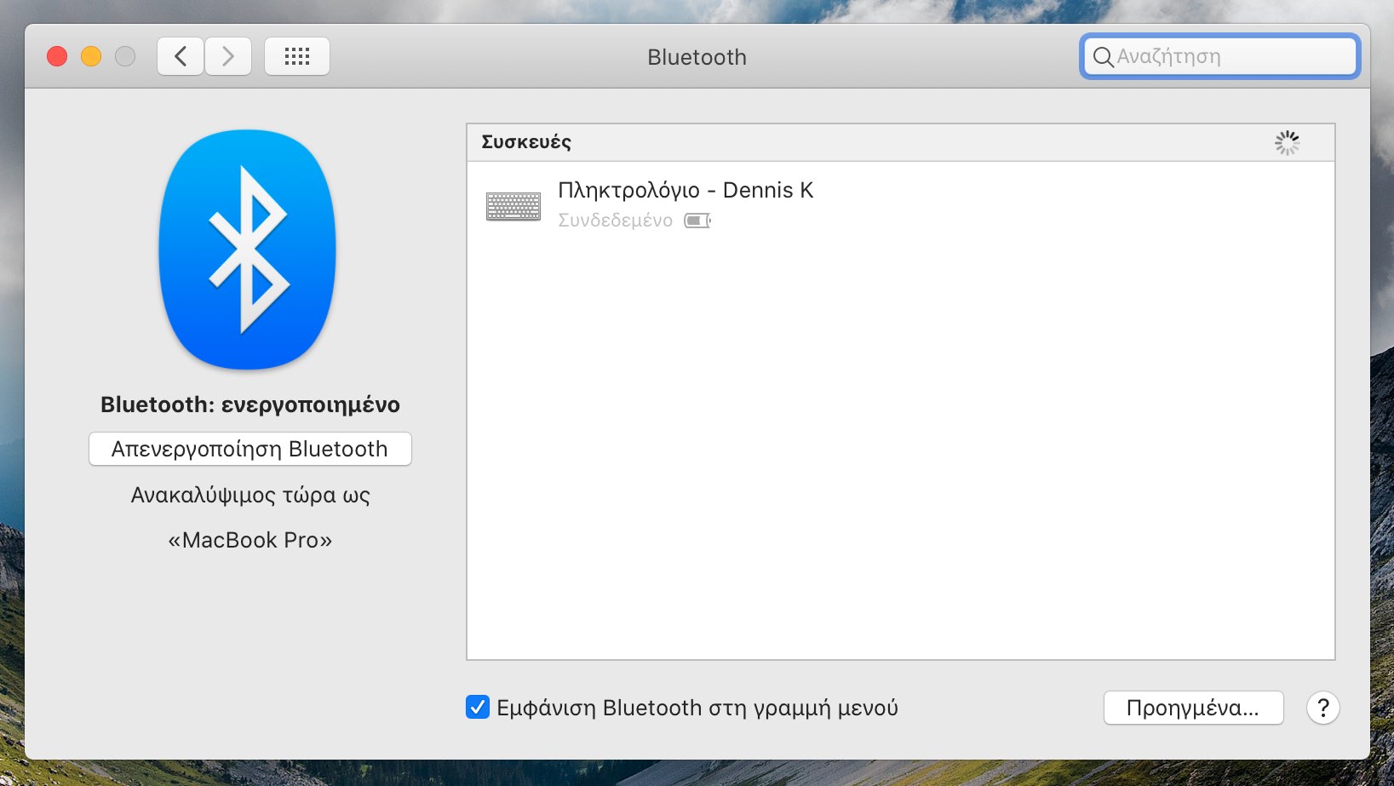This screenshot has height=786, width=1394.
Task: Click the Bluetooth: ενεργοποιημένο status label
Action: coord(250,404)
